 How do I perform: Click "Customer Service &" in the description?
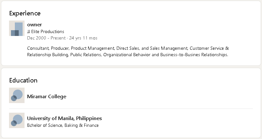[x=209, y=48]
